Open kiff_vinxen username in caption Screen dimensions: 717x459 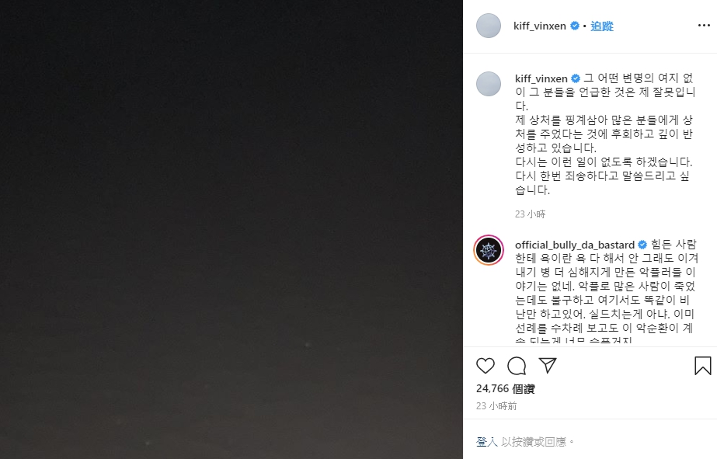pyautogui.click(x=541, y=78)
